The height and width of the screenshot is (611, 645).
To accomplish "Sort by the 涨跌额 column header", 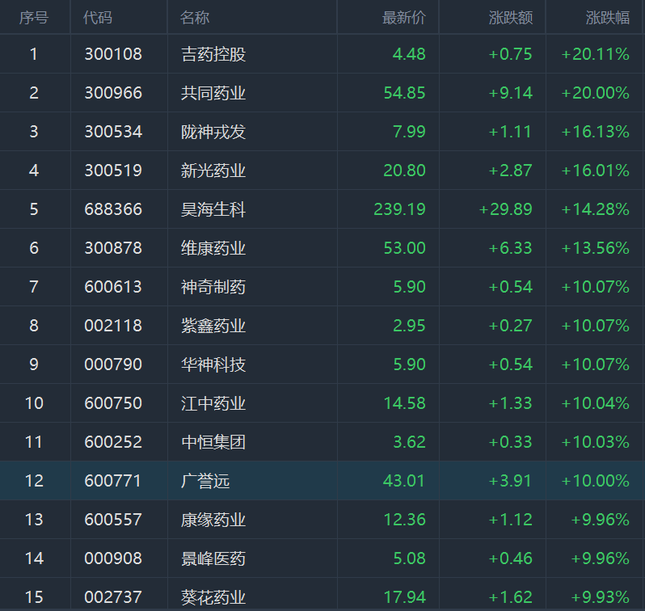I will click(x=511, y=18).
